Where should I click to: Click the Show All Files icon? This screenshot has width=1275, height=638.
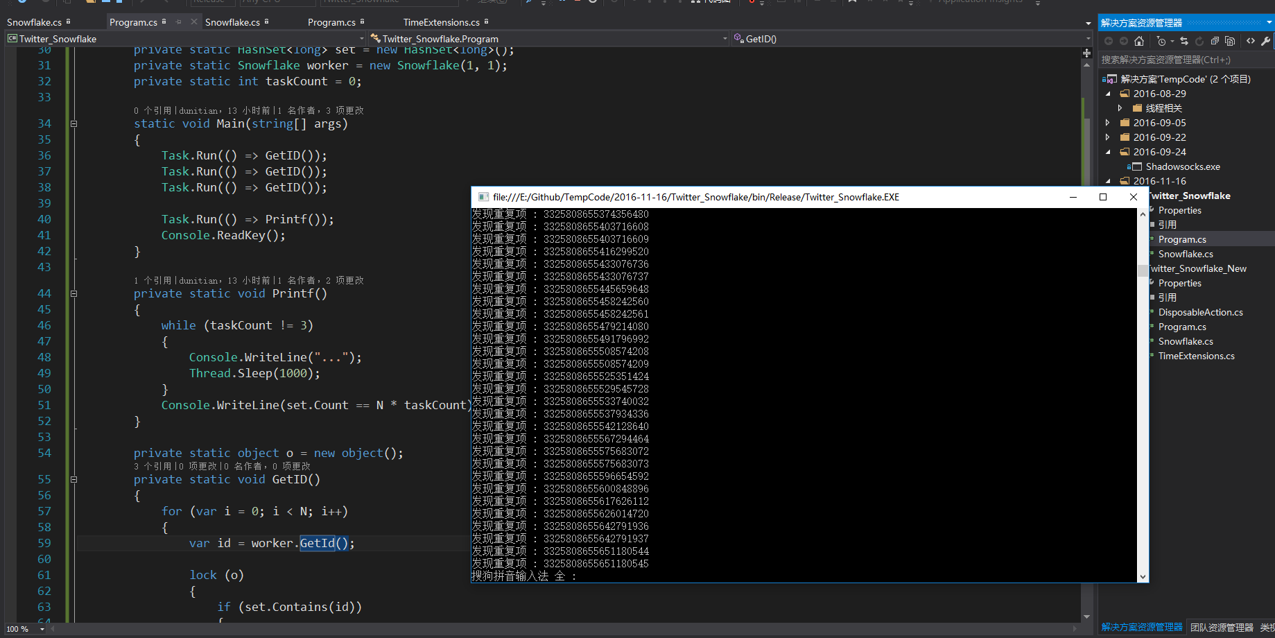click(x=1230, y=42)
